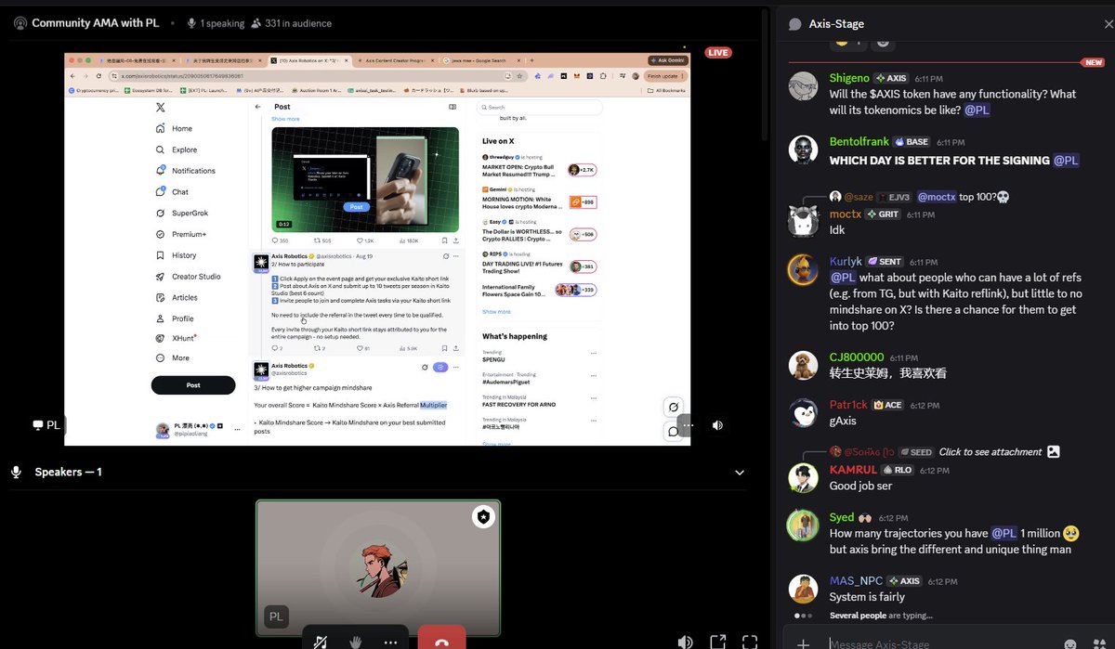The height and width of the screenshot is (649, 1115).
Task: Open Profile in the X sidebar
Action: (175, 318)
